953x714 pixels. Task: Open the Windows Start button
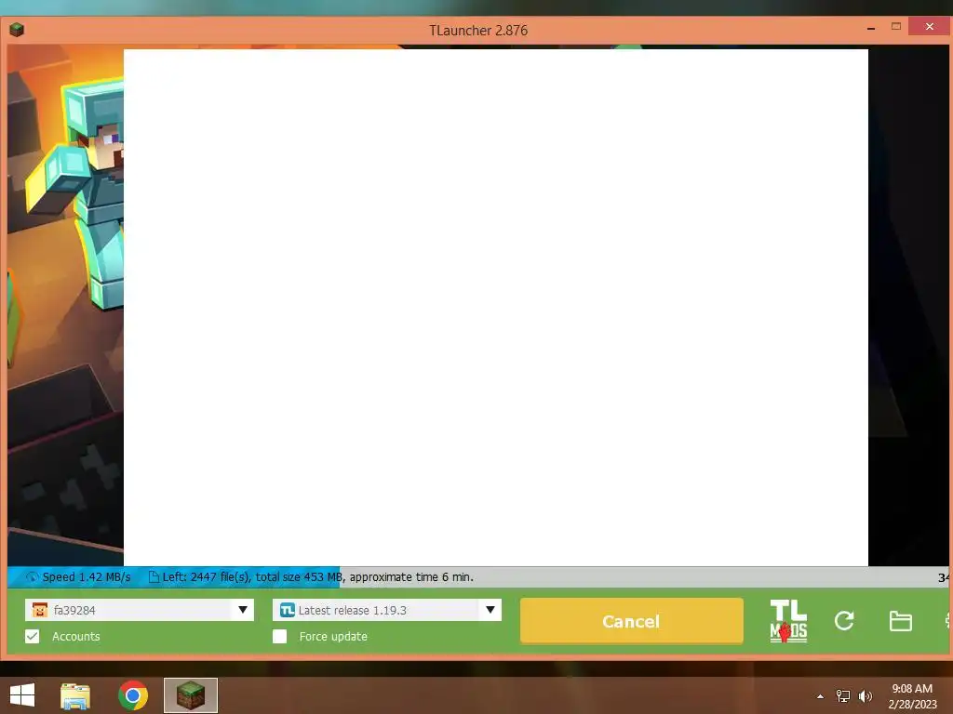pyautogui.click(x=22, y=695)
